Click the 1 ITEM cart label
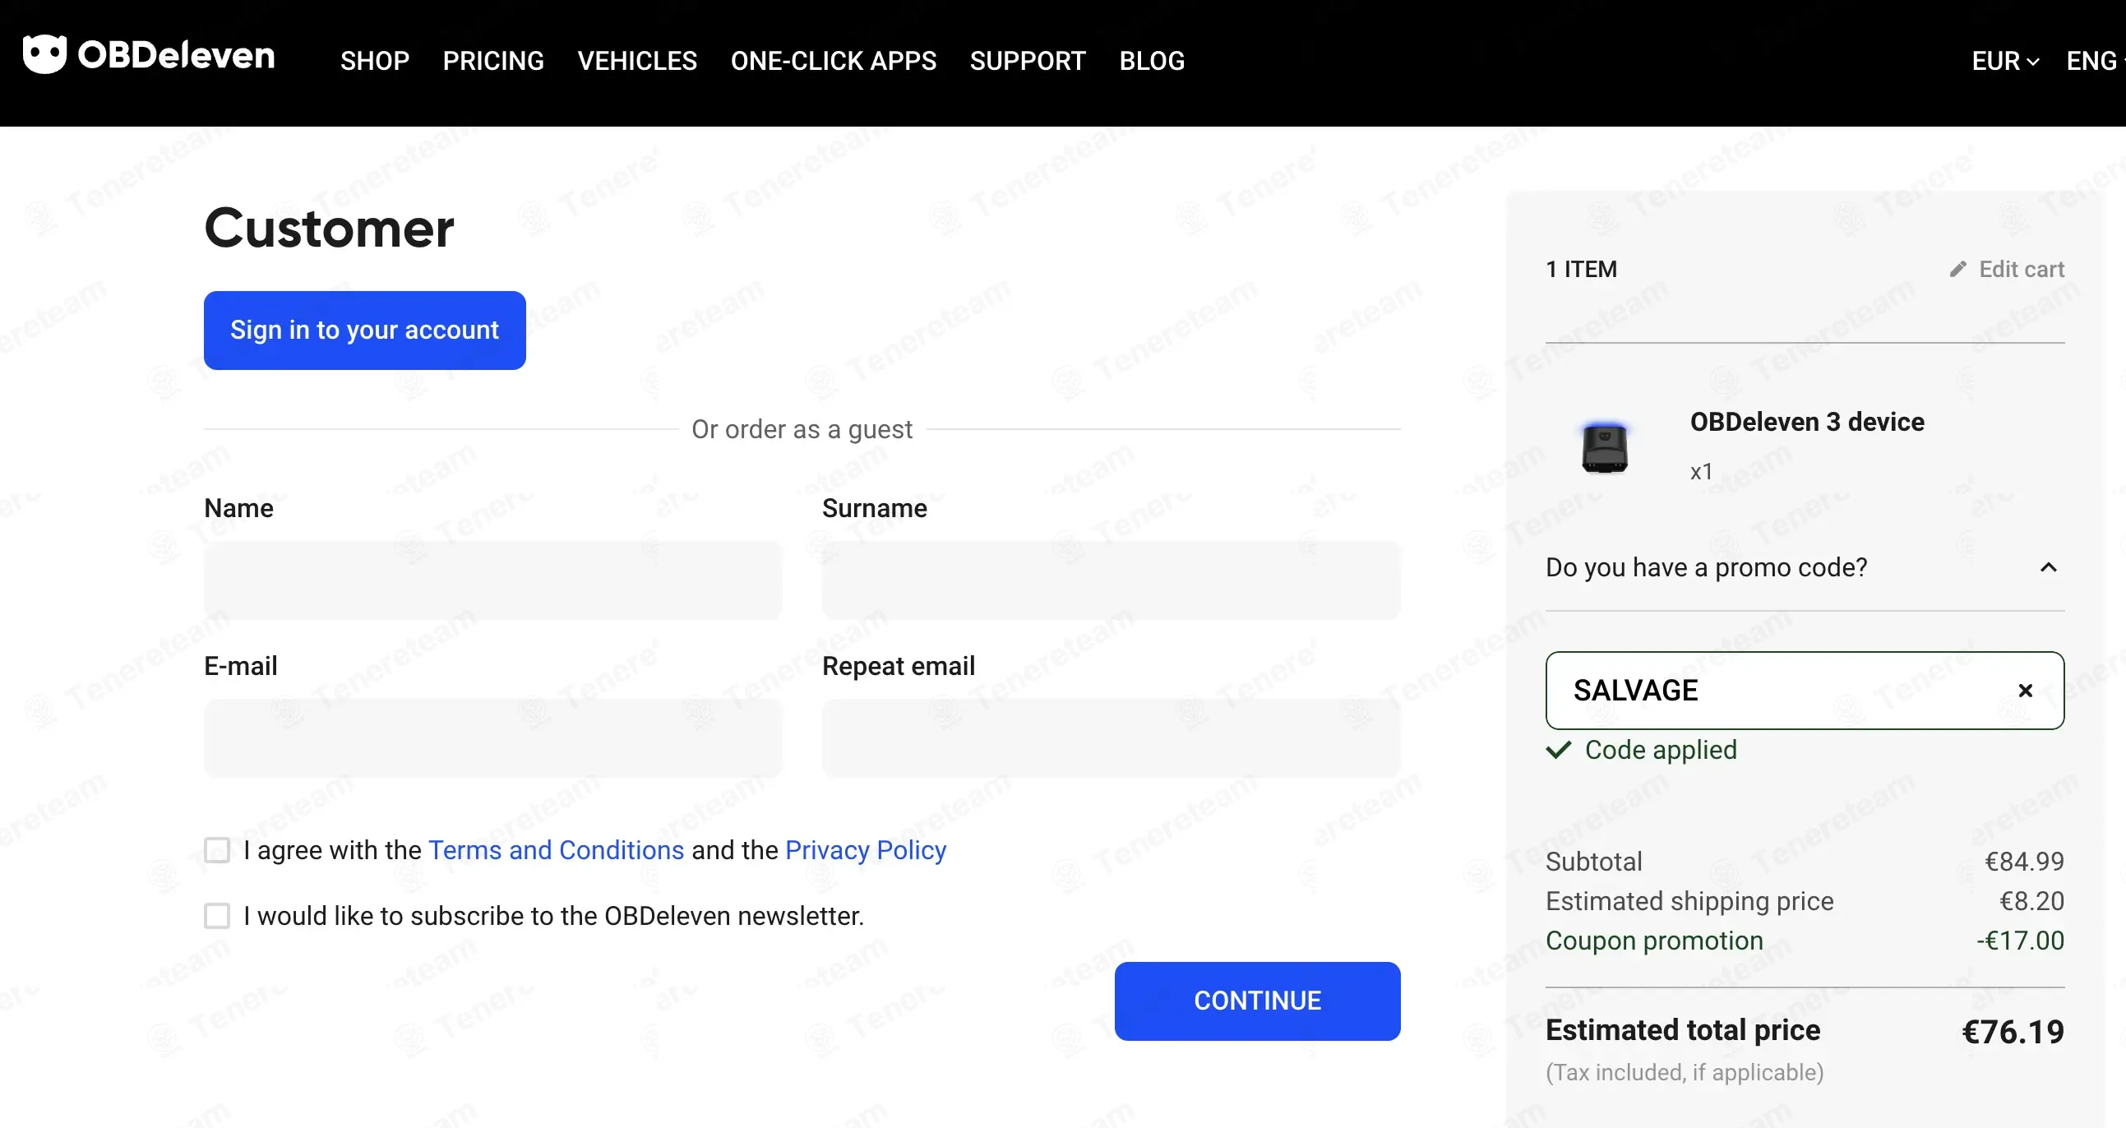The image size is (2126, 1128). click(1581, 269)
